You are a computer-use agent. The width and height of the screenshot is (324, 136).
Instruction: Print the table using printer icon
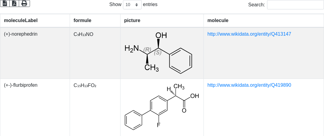pyautogui.click(x=24, y=3)
